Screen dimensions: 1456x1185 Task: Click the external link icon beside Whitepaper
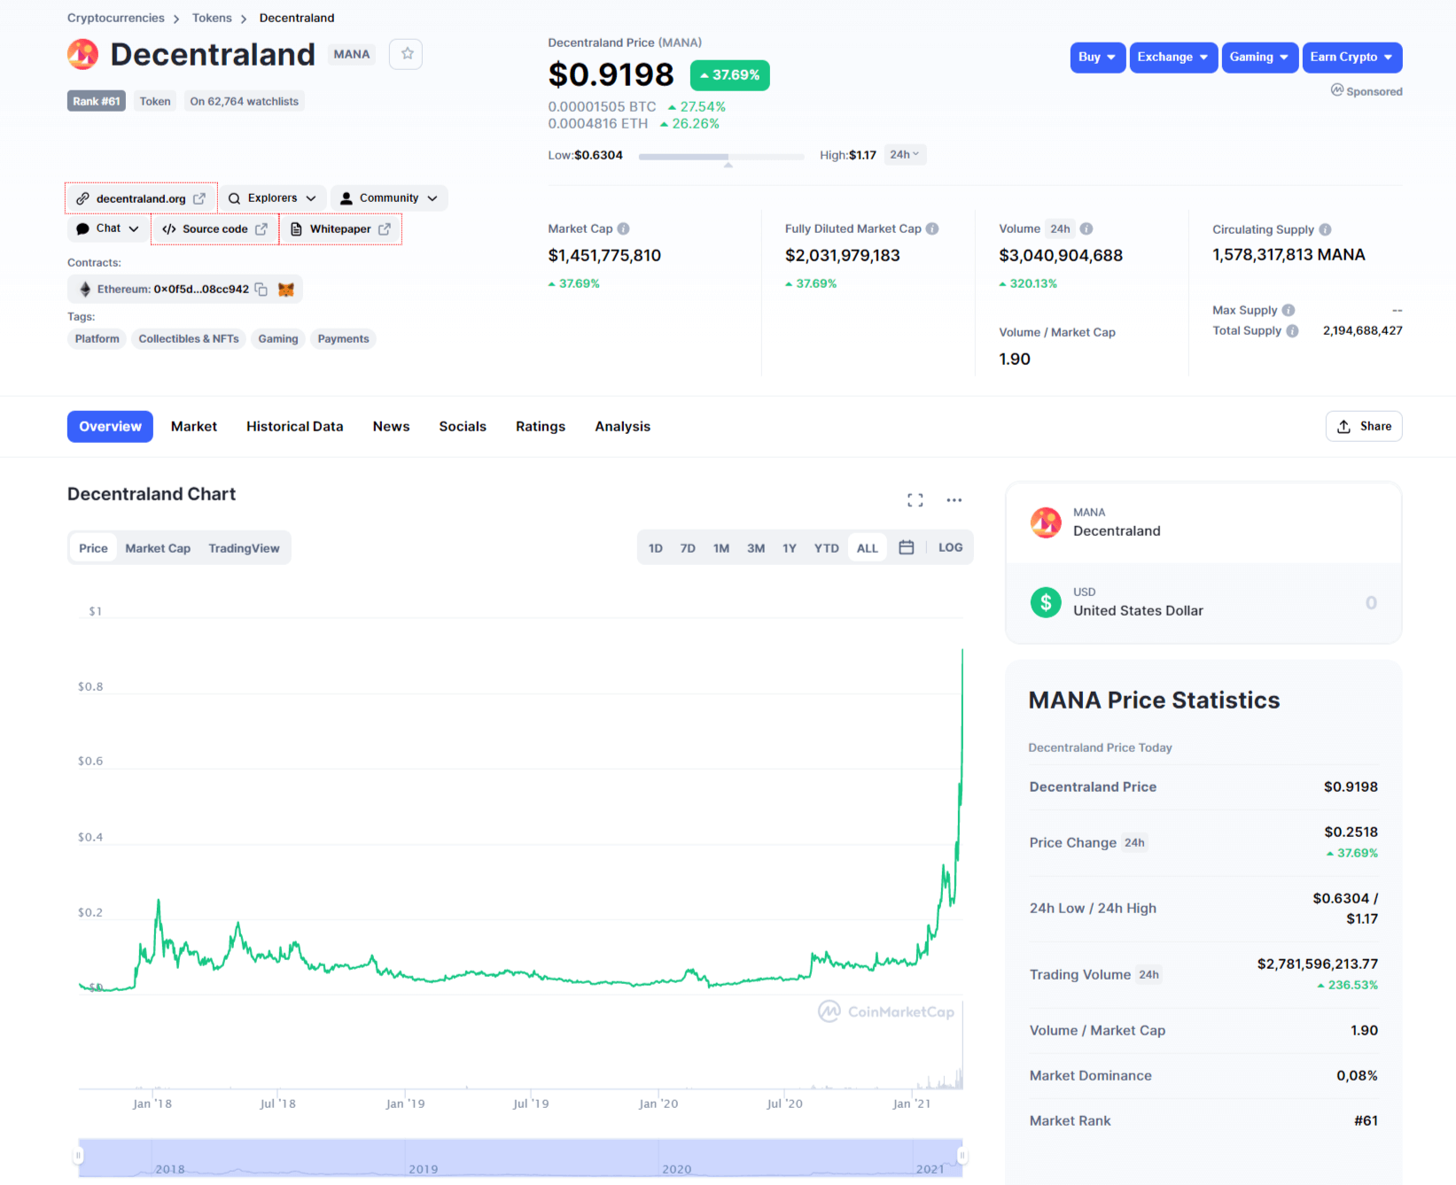pyautogui.click(x=384, y=228)
